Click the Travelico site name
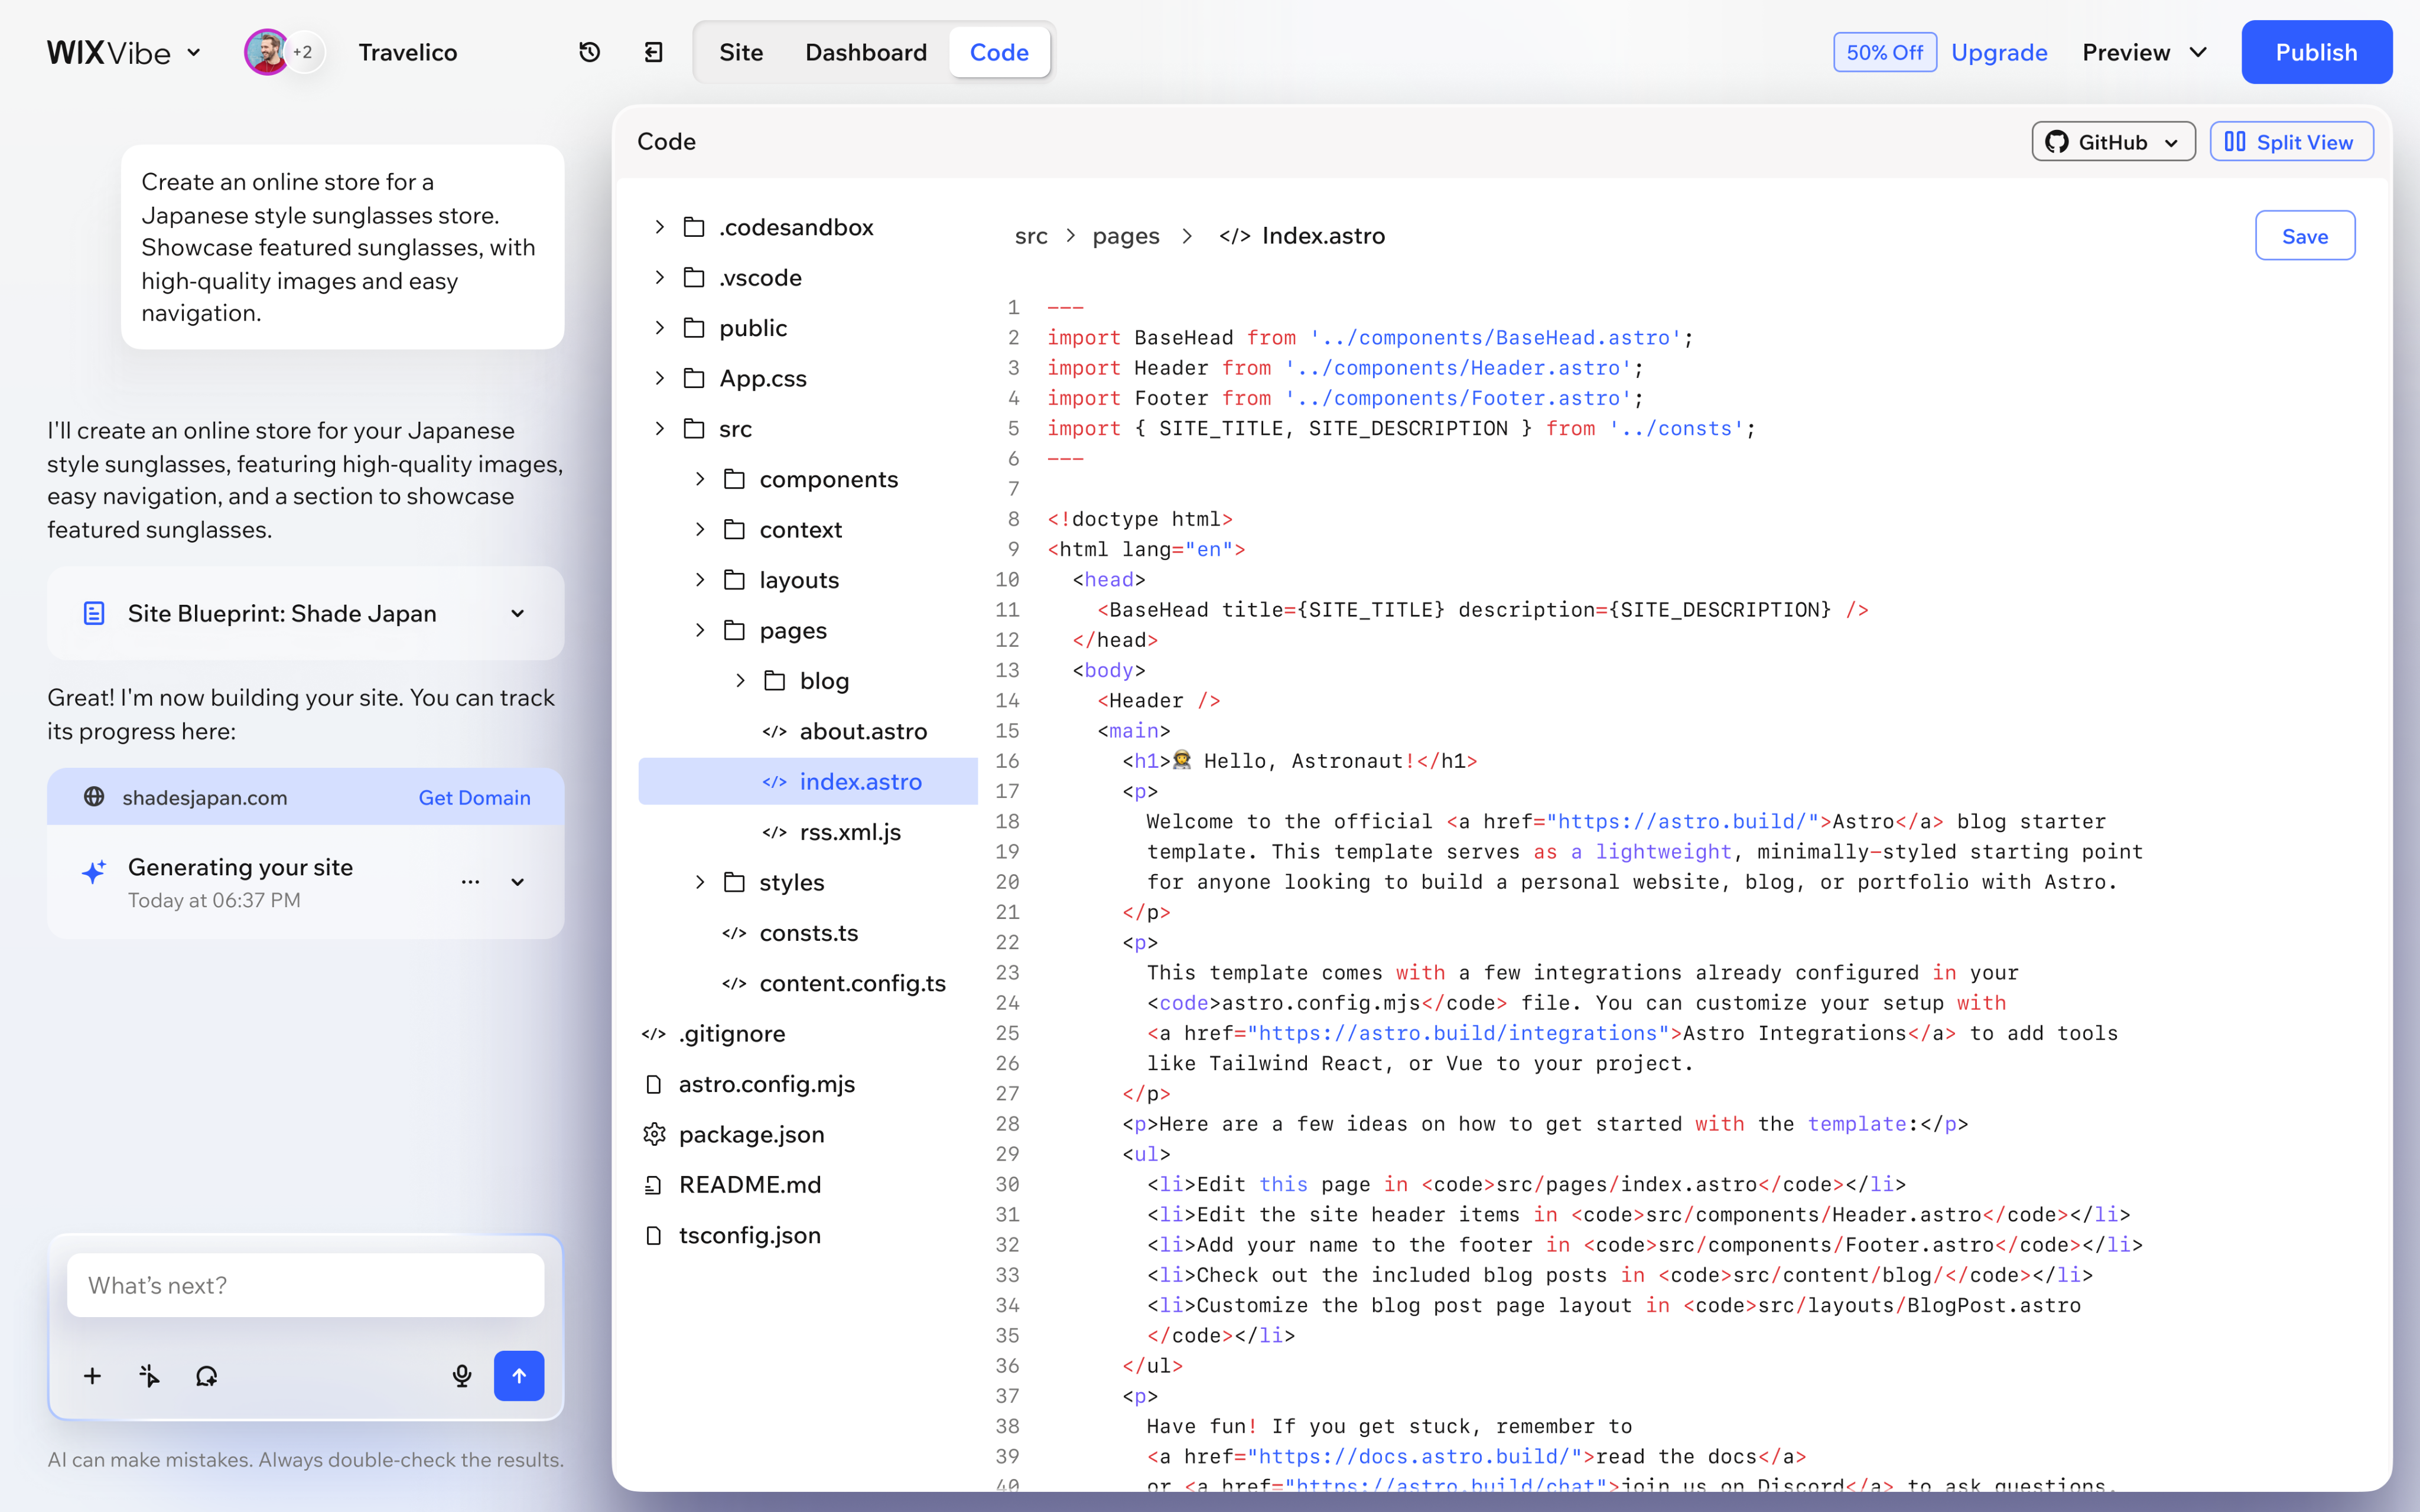Image resolution: width=2420 pixels, height=1512 pixels. click(408, 52)
